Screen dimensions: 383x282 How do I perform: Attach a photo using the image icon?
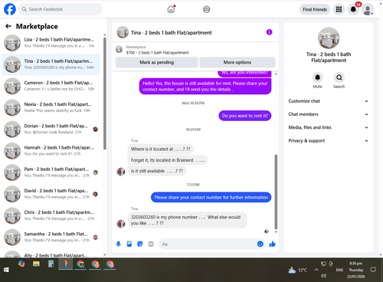129,244
